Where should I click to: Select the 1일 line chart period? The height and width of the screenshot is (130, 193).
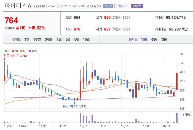(26, 39)
